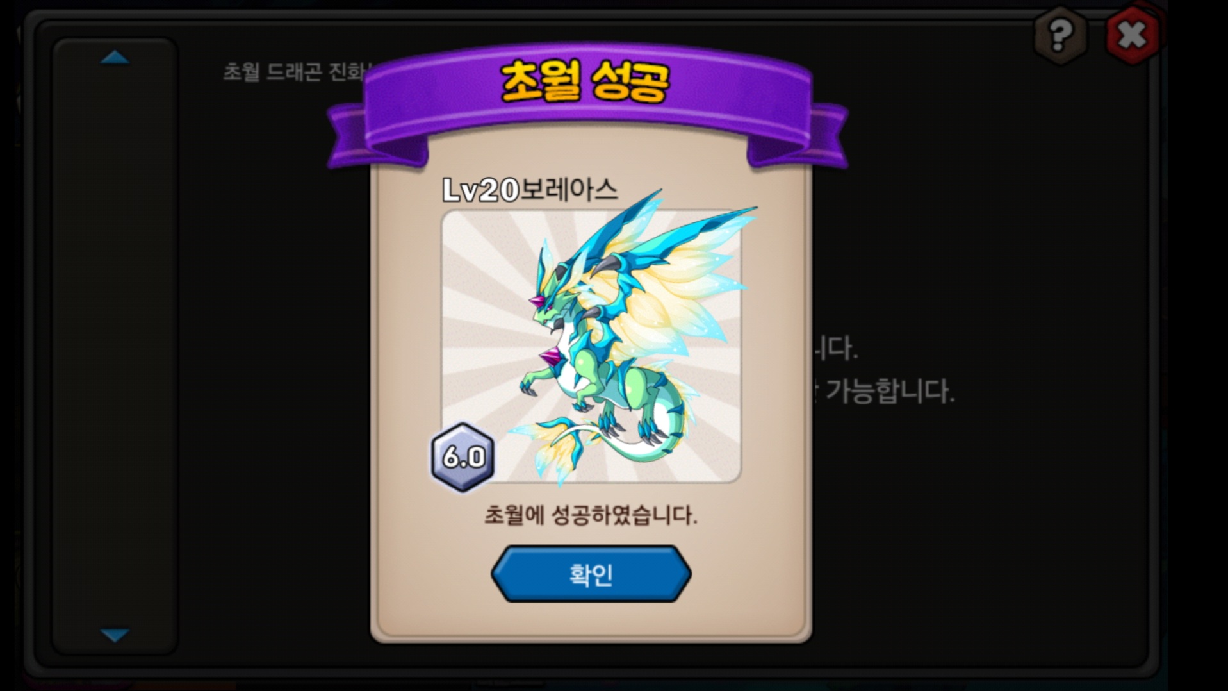Close the window with the red X icon

1133,35
